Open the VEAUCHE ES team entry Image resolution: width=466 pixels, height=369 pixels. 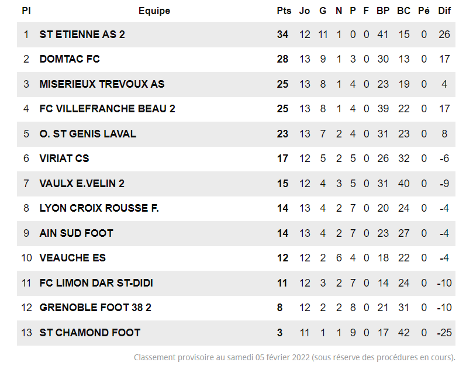click(x=73, y=258)
